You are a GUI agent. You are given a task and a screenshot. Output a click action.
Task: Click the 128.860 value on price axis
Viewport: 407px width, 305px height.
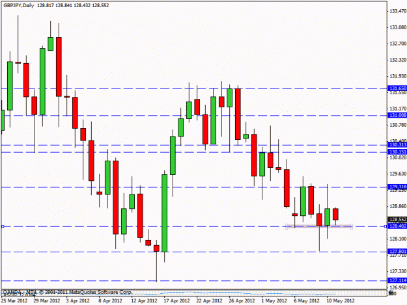point(398,206)
